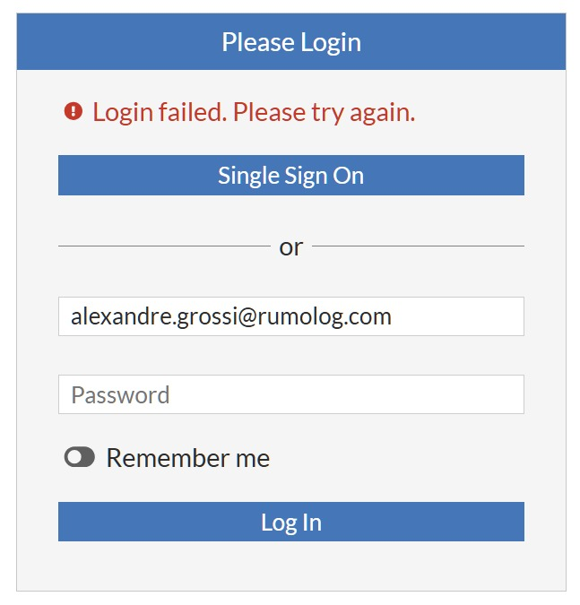The width and height of the screenshot is (580, 605).
Task: Click the Single Sign On button
Action: [x=291, y=175]
